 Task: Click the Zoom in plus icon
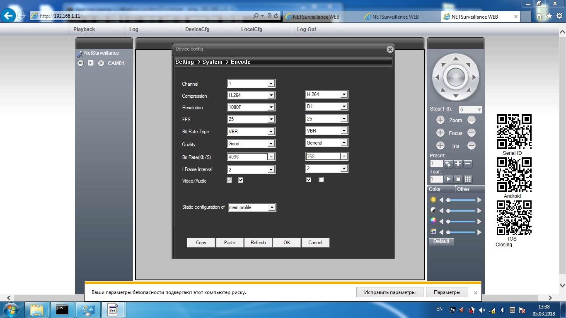440,120
